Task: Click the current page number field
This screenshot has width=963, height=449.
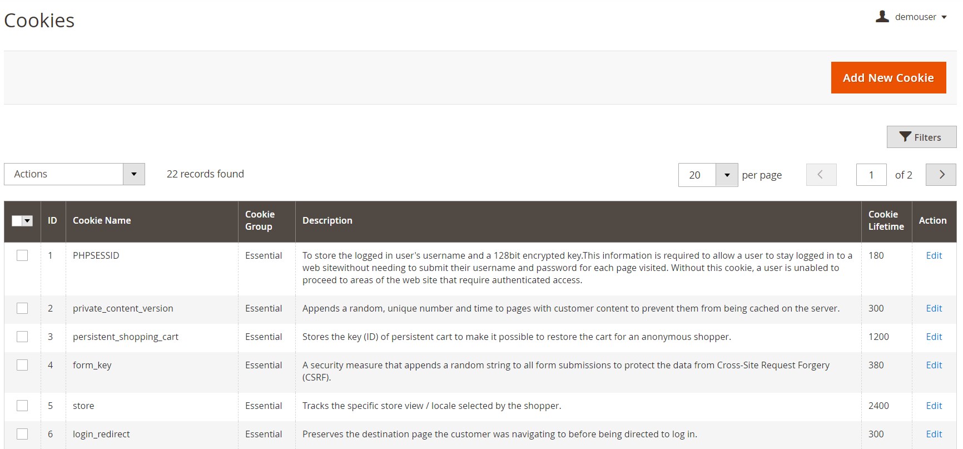Action: pyautogui.click(x=871, y=175)
